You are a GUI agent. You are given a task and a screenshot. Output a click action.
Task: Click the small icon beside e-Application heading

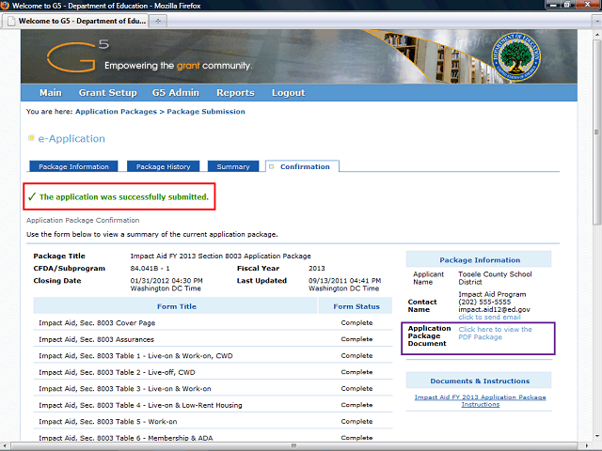point(31,138)
